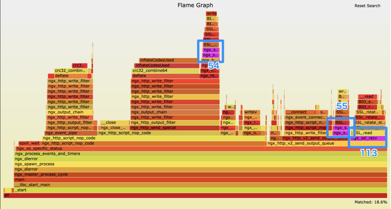Viewport: 391px width, 209px height.
Task: Select the ngx_os_specific_status frame
Action: 201,148
